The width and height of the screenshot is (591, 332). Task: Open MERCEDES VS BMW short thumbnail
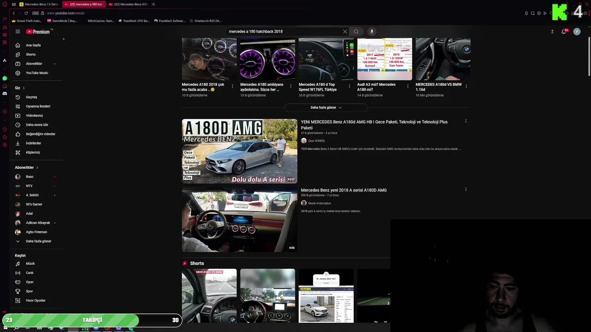coord(209,296)
